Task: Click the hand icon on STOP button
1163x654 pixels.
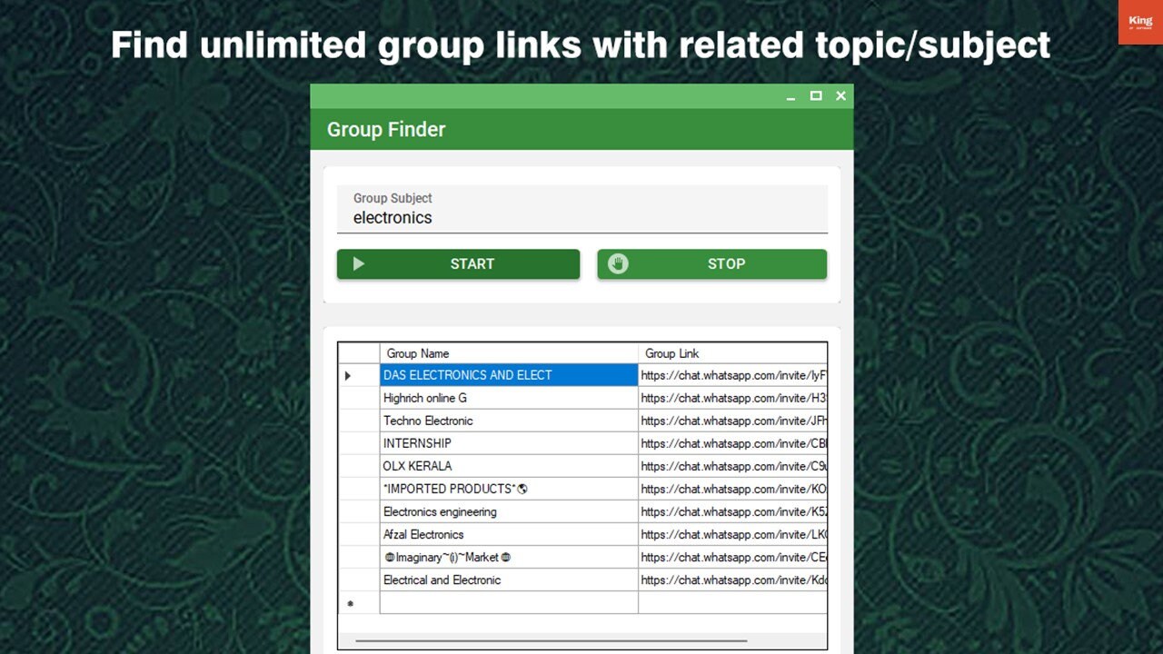Action: click(x=618, y=264)
